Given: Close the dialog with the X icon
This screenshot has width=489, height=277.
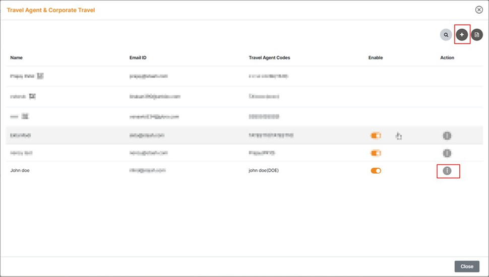Looking at the screenshot, I should [479, 10].
